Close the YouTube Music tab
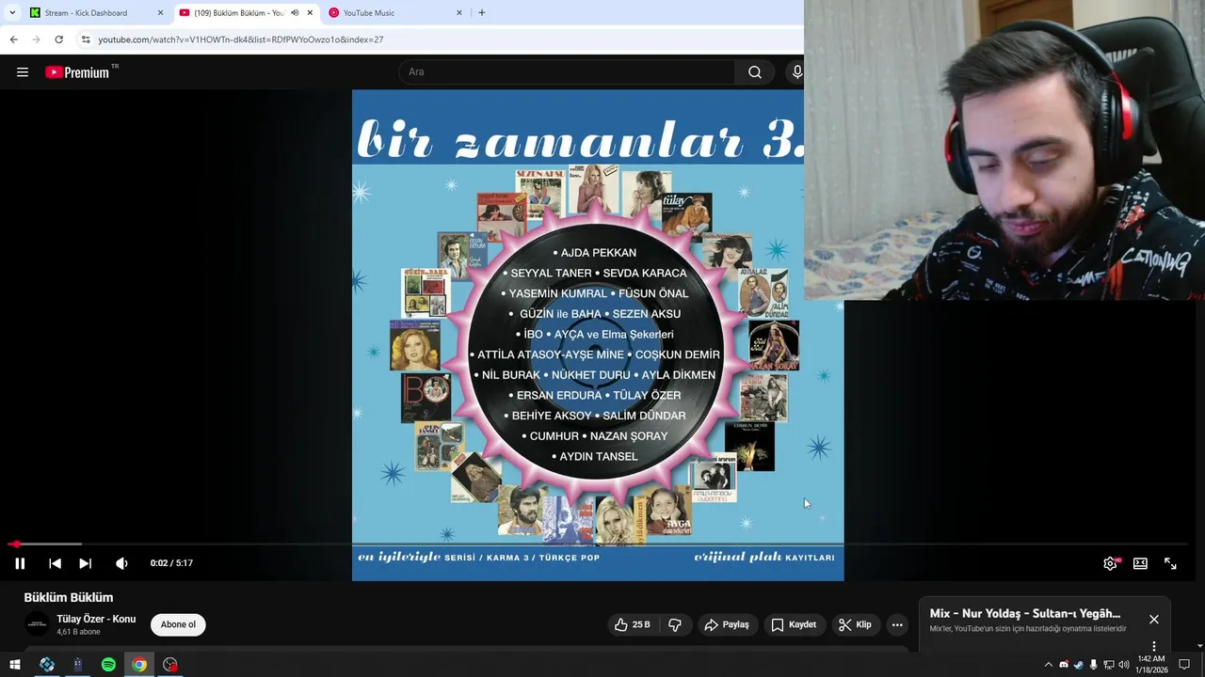This screenshot has width=1205, height=677. tap(459, 13)
